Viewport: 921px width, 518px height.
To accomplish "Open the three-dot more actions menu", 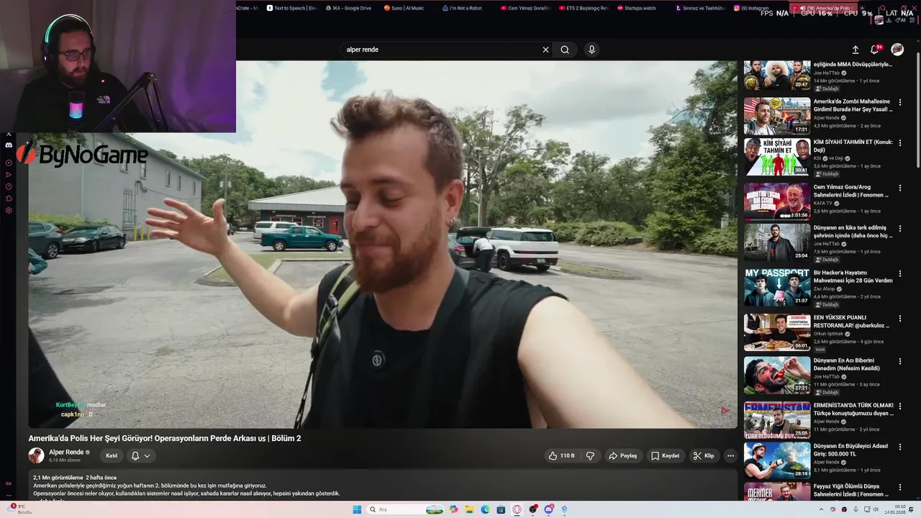I will (730, 455).
